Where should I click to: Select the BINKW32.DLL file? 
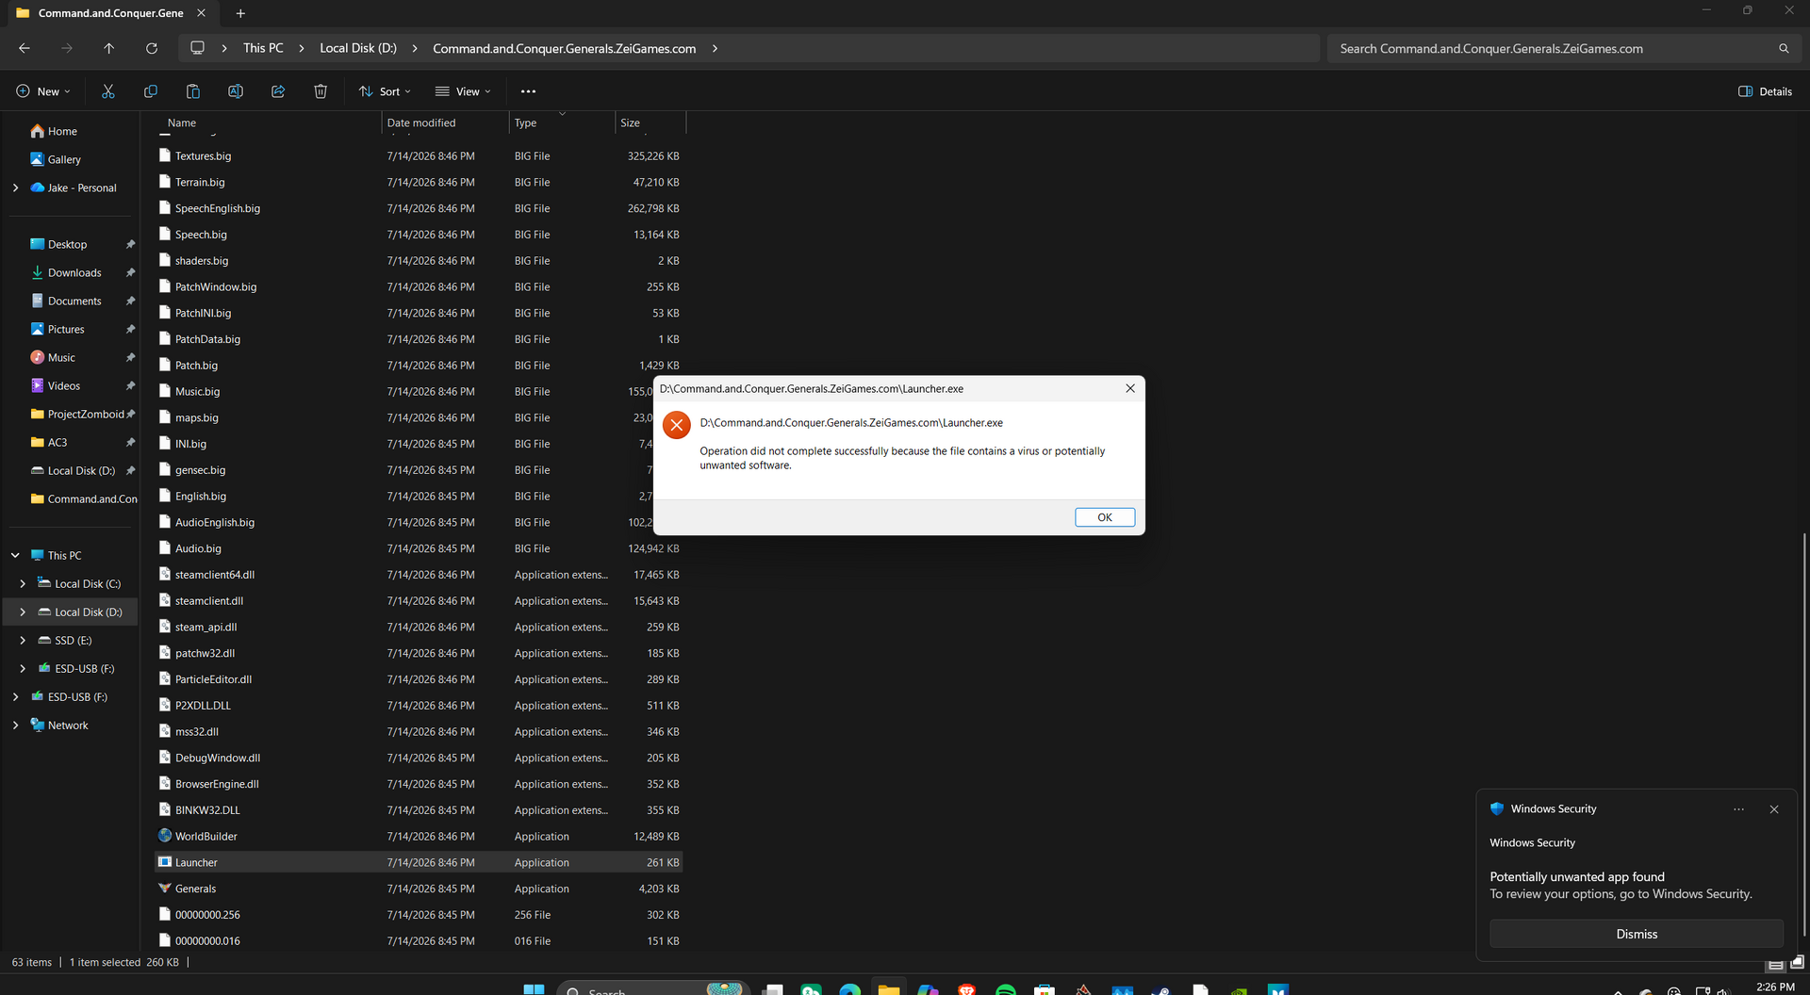pos(419,809)
